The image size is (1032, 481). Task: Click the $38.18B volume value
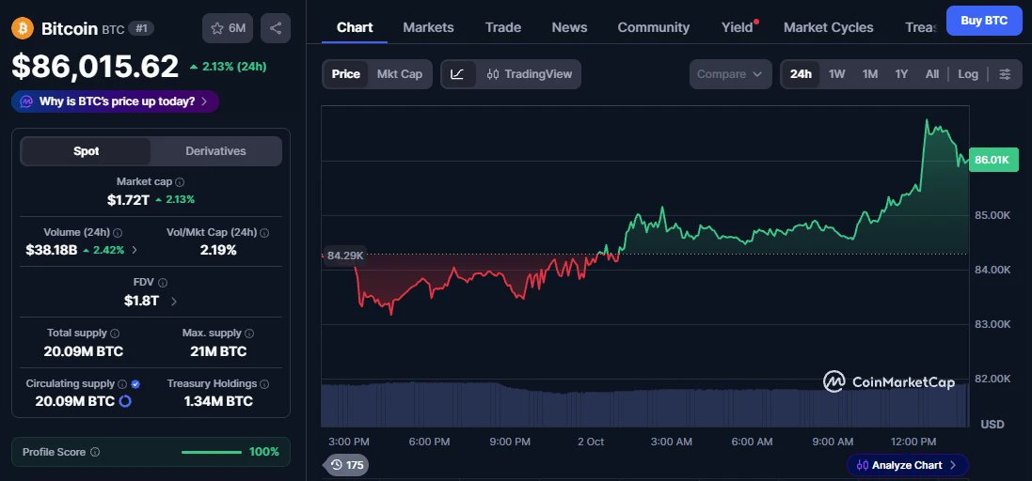pyautogui.click(x=52, y=250)
